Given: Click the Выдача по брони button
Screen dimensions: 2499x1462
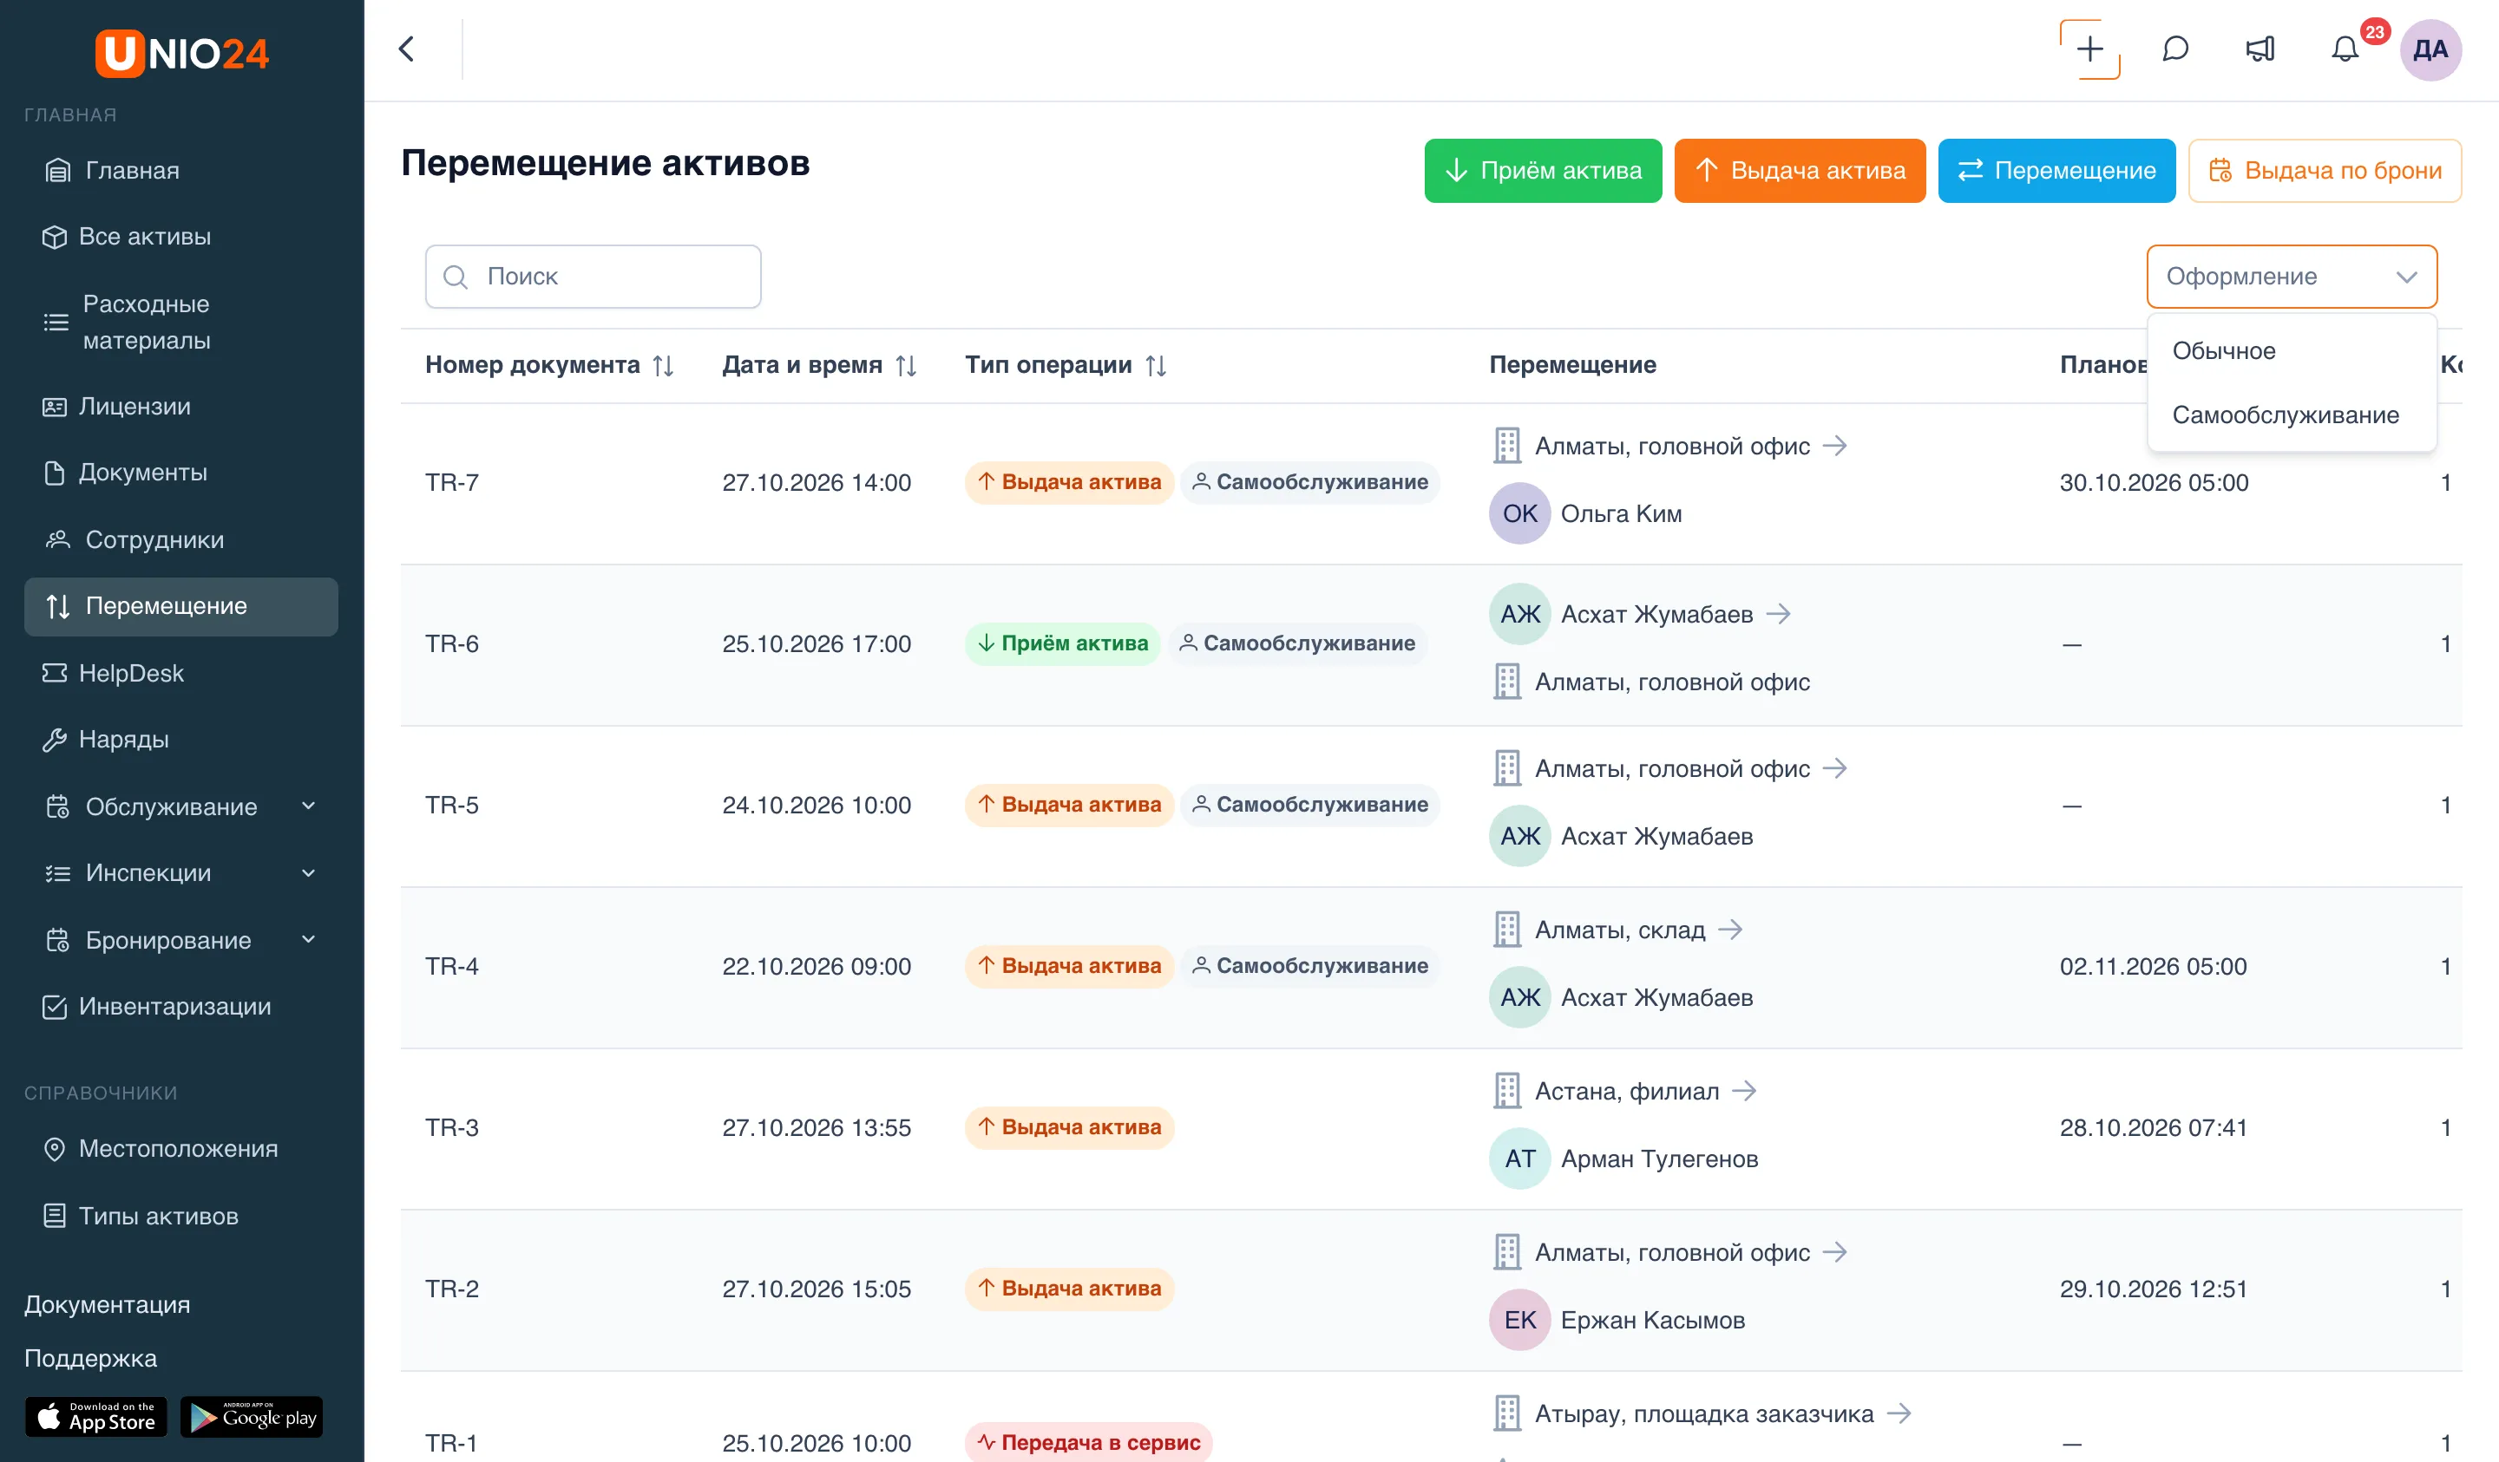Looking at the screenshot, I should click(2325, 171).
